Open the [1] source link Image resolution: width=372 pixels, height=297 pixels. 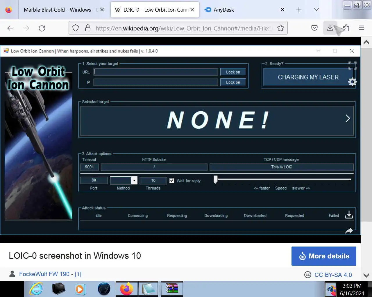coord(78,274)
